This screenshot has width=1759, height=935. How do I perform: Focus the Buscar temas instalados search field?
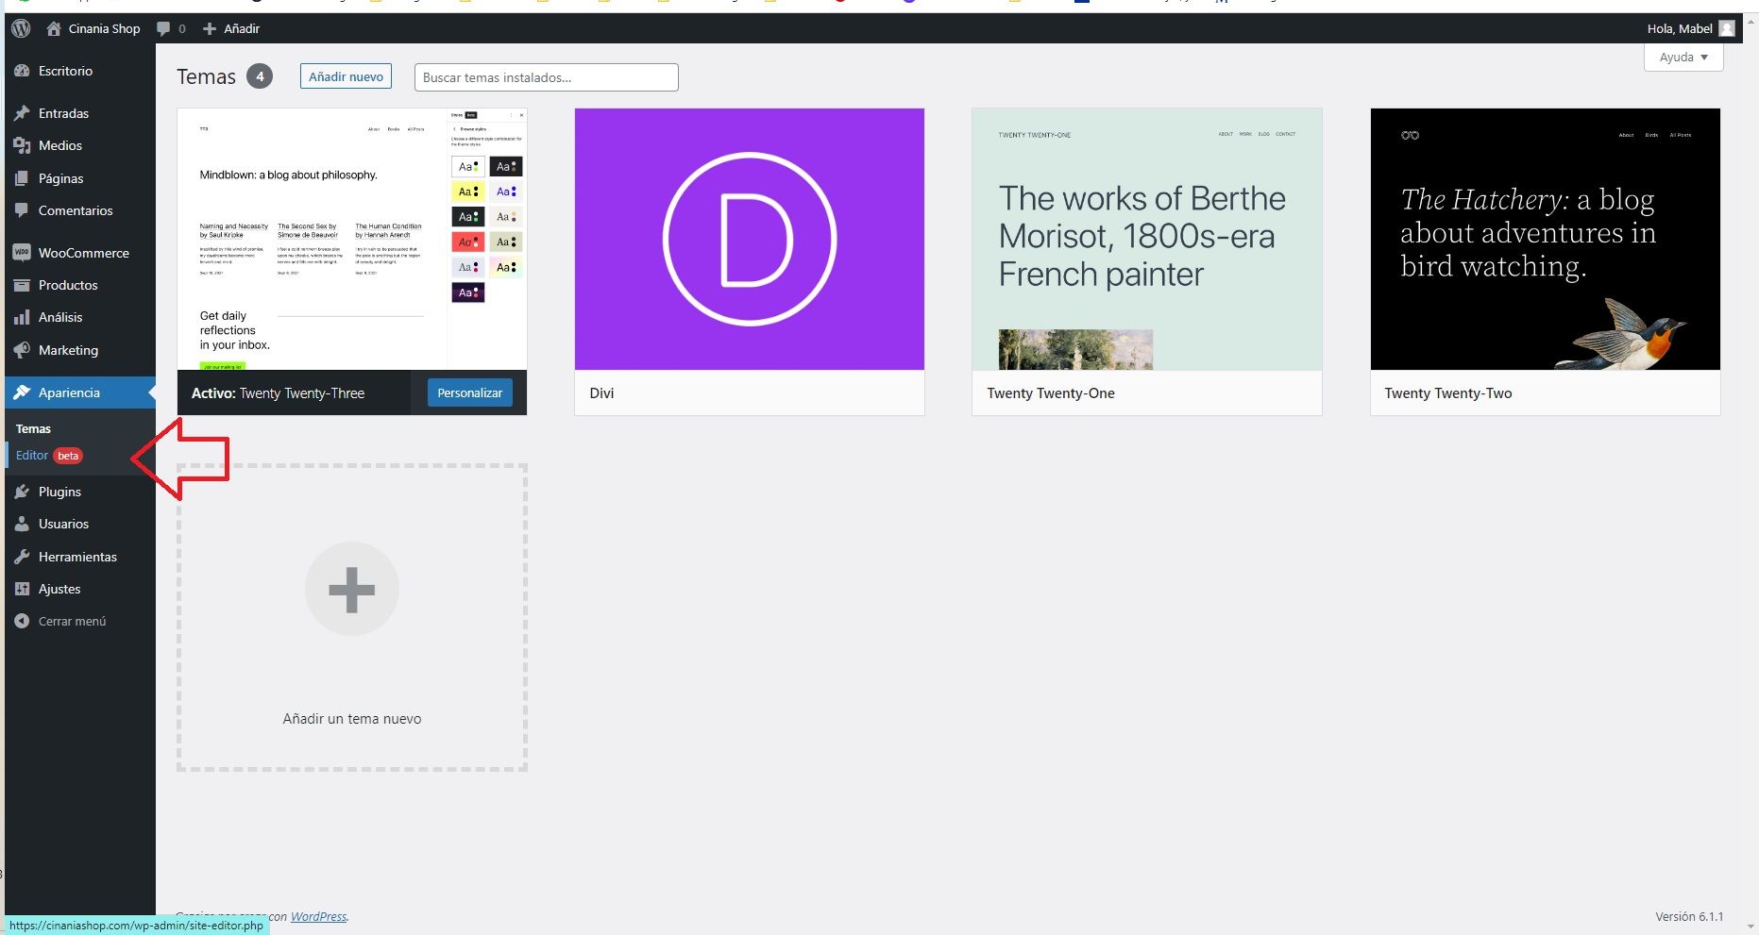tap(547, 77)
